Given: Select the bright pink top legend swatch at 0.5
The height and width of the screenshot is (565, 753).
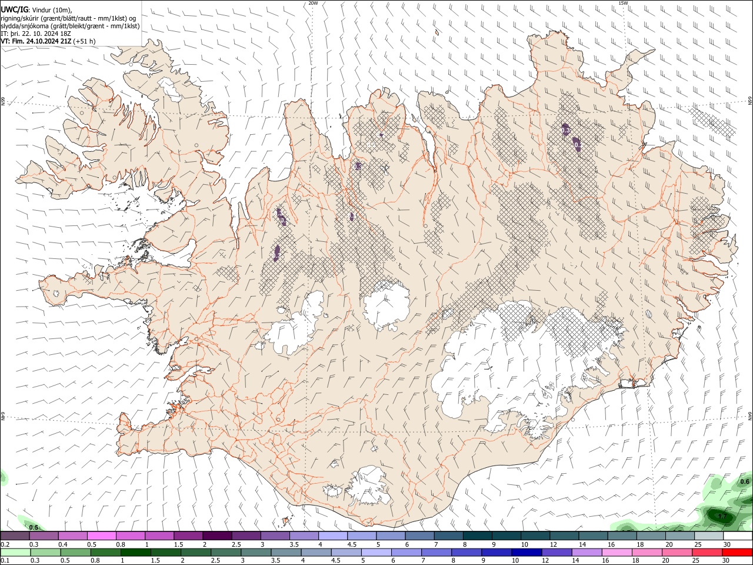Looking at the screenshot, I should click(x=101, y=536).
